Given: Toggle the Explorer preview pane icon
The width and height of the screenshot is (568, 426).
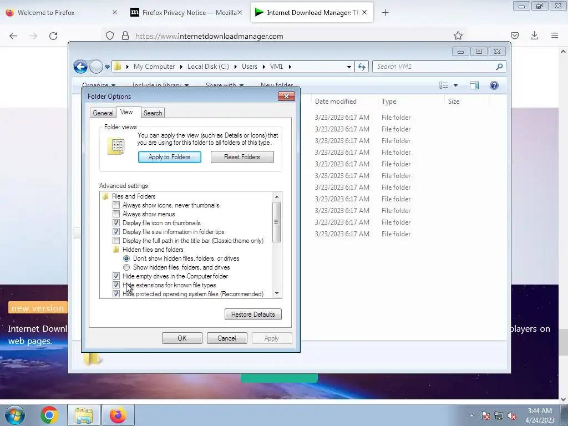Looking at the screenshot, I should (x=474, y=85).
